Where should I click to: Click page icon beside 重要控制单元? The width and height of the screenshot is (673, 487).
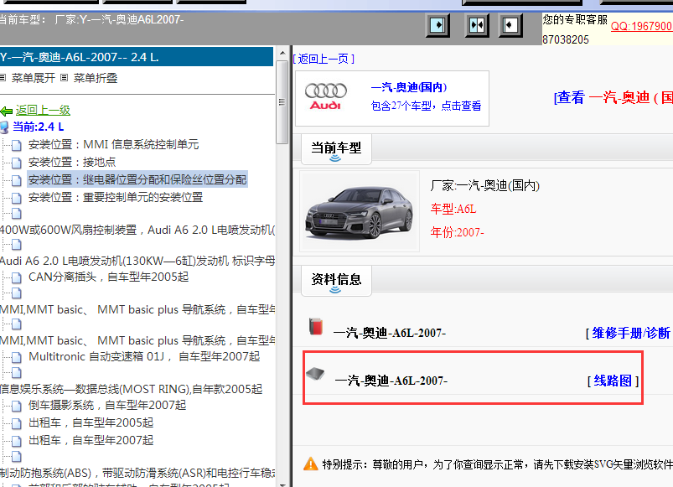[x=16, y=198]
